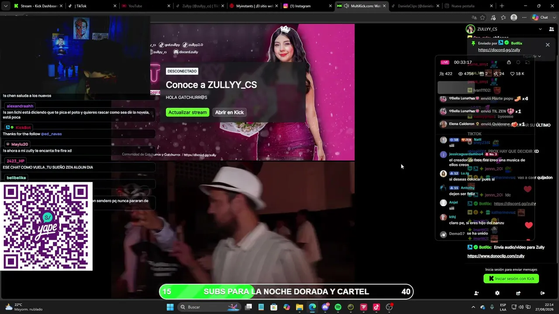Click the Abrir en Kick button
Viewport: 559px width, 314px height.
[229, 113]
